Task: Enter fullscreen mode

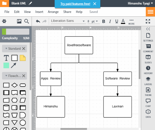Action: pos(148,21)
